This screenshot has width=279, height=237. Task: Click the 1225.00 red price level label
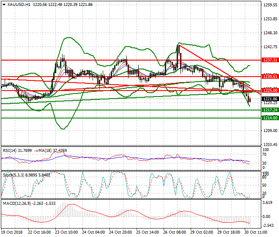coord(270,90)
